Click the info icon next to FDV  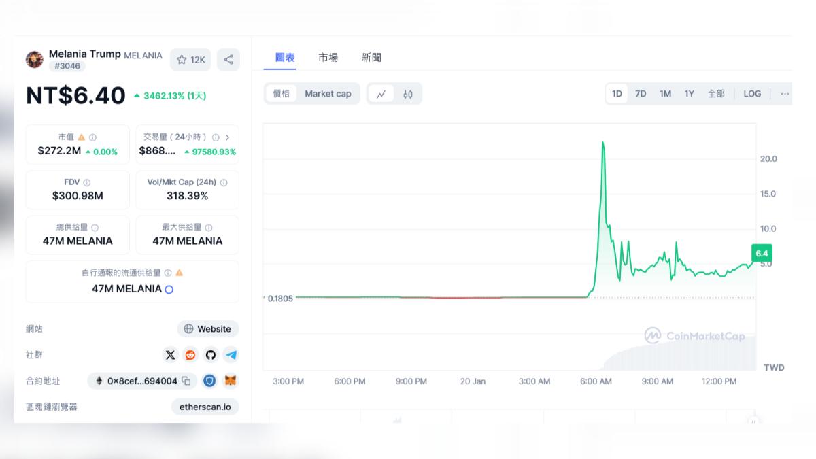pos(86,182)
